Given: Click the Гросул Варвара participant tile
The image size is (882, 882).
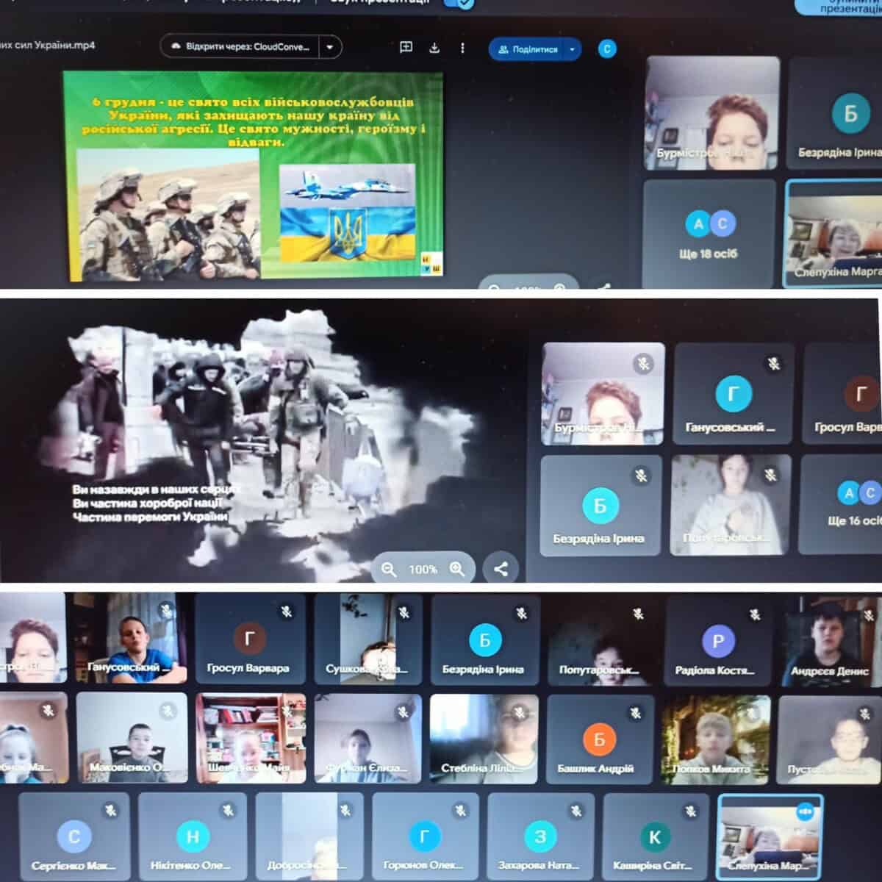Looking at the screenshot, I should point(249,639).
